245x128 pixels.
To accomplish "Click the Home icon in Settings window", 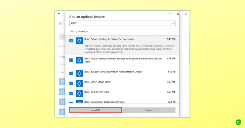I will [x=61, y=23].
